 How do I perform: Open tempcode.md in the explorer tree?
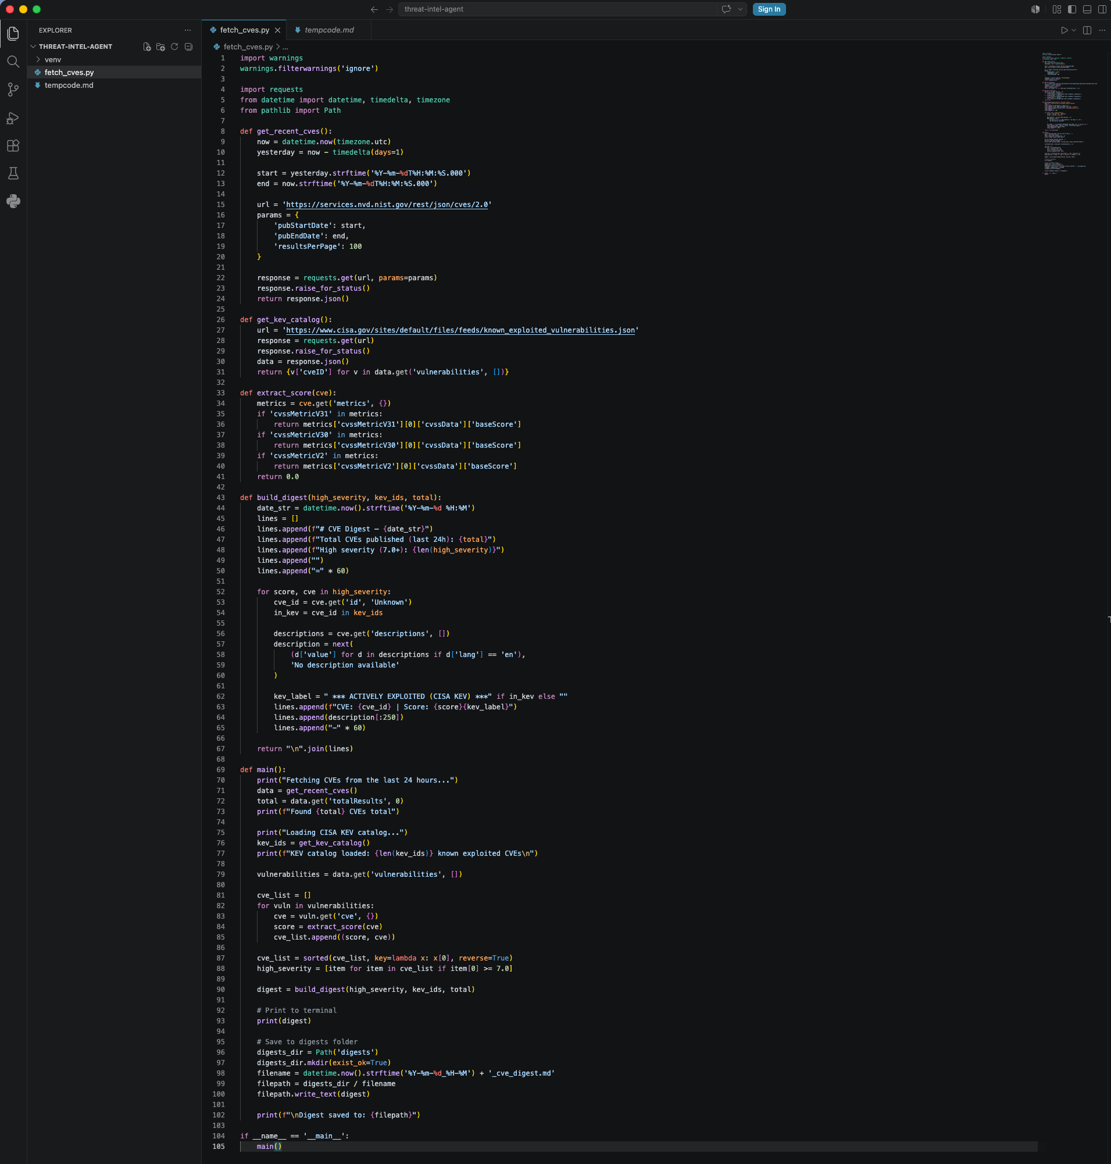click(115, 85)
